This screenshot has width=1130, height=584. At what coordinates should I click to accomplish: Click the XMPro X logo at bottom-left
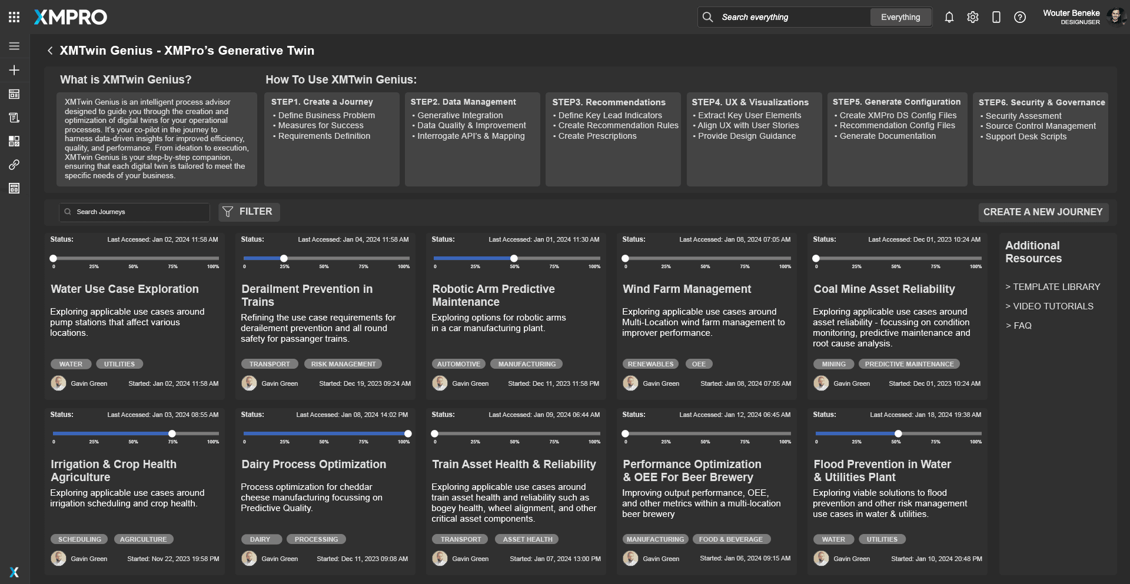[x=14, y=572]
